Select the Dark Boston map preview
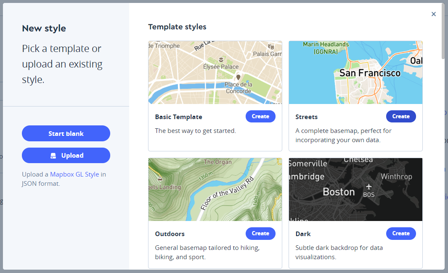Viewport: 448px width, 273px height. pos(355,189)
